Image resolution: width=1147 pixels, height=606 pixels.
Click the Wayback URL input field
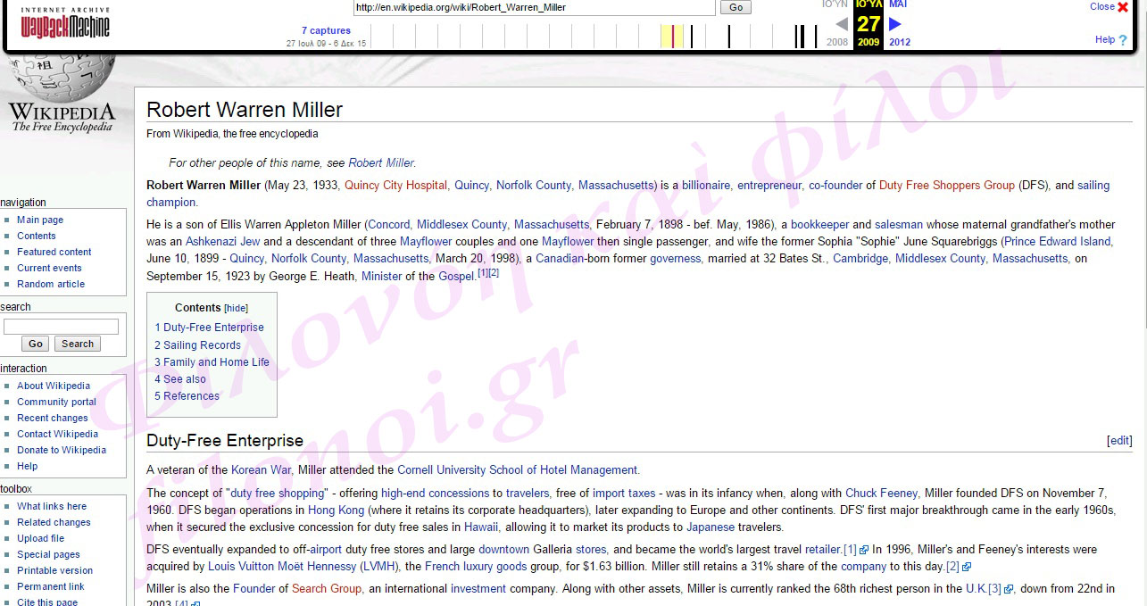click(x=535, y=7)
